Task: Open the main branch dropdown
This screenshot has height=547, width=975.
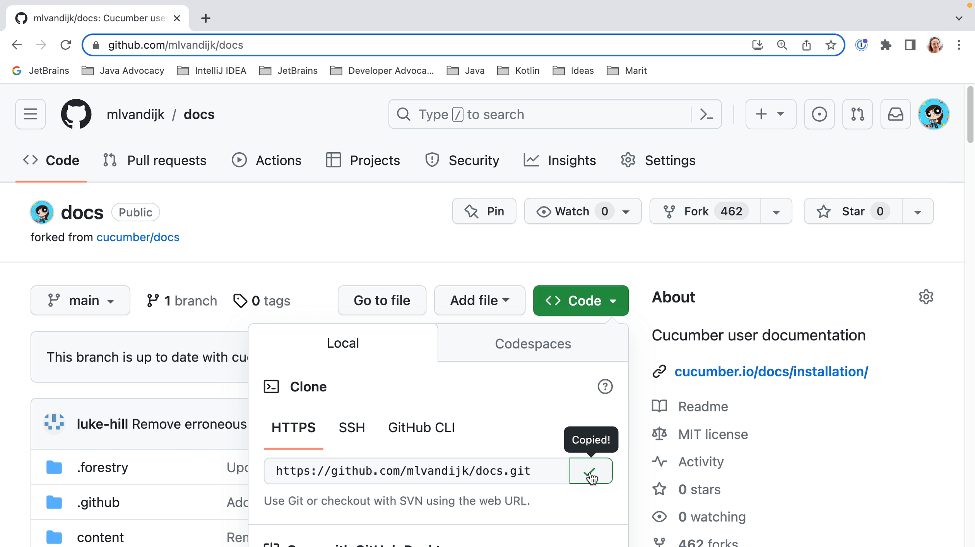Action: click(x=80, y=301)
